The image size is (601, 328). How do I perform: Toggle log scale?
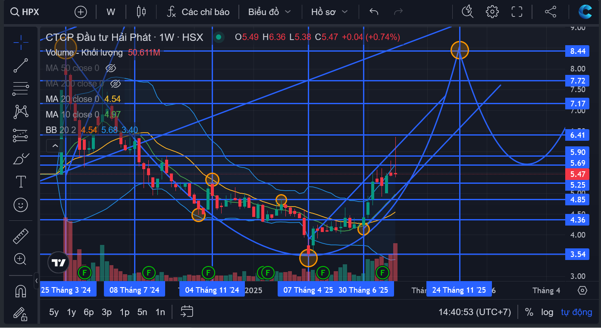coord(547,312)
